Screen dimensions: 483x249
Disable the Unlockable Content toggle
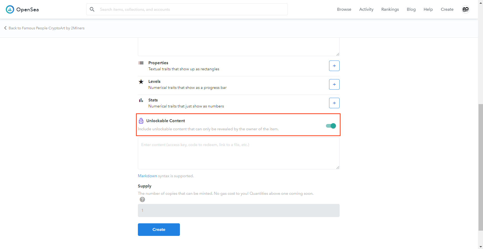[x=331, y=126]
